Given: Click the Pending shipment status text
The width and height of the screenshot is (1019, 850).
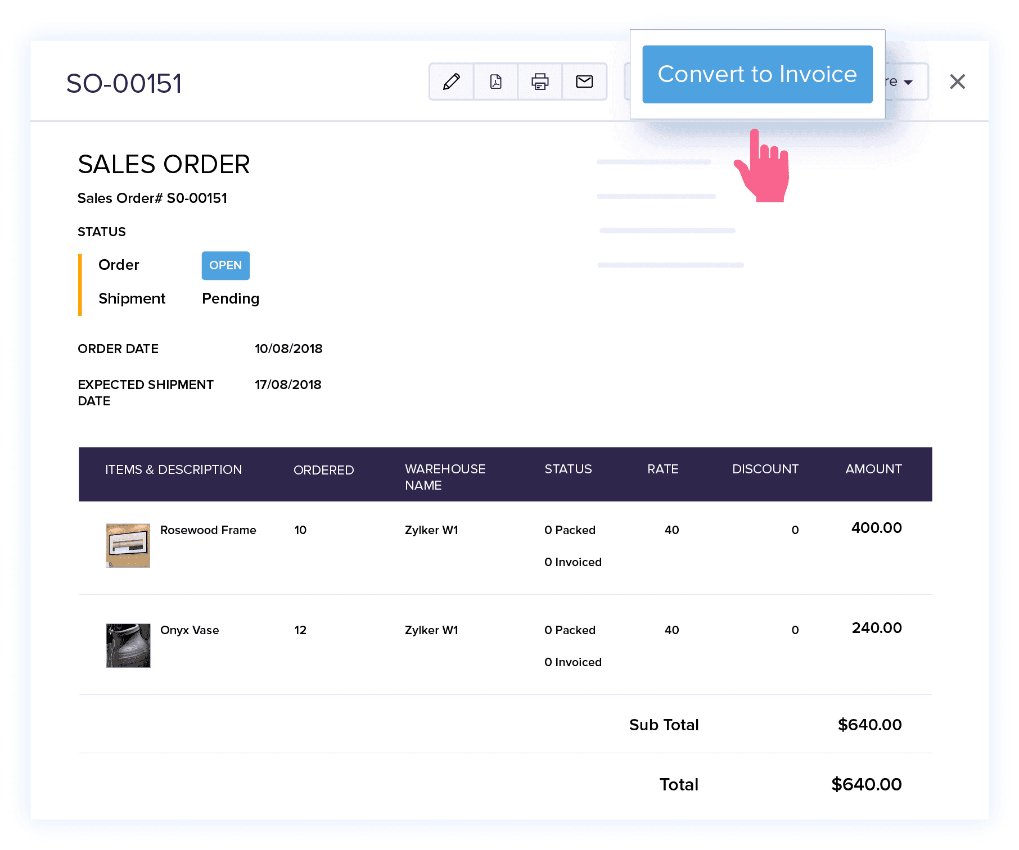Looking at the screenshot, I should pos(231,299).
